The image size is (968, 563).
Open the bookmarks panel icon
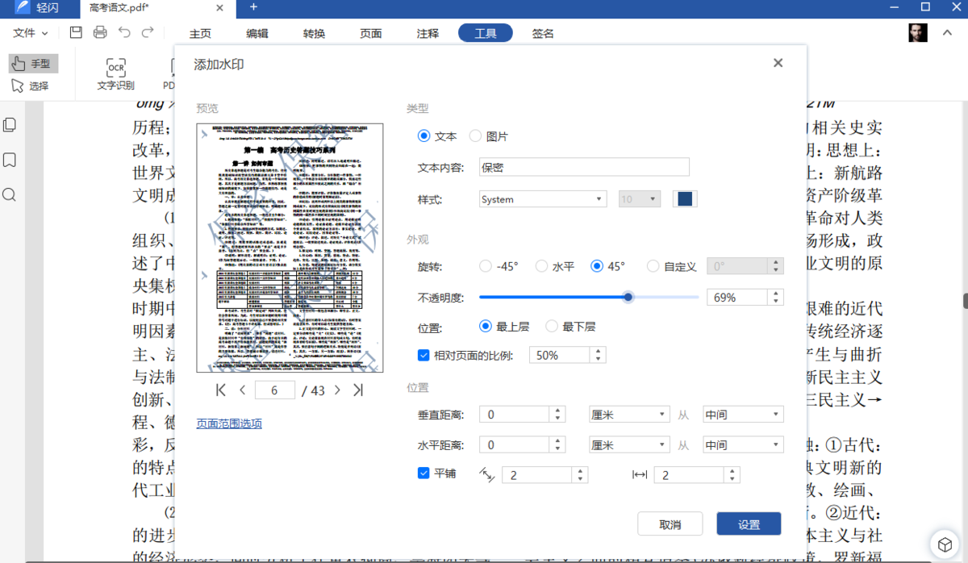coord(9,160)
